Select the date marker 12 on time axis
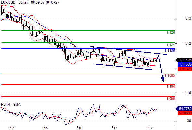This screenshot has height=130, width=192. coord(12,128)
